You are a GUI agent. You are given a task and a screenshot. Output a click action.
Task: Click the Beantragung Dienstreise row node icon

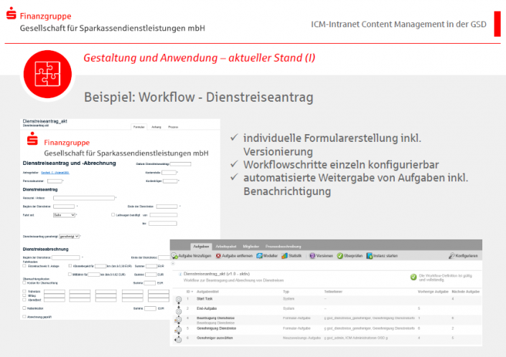point(179,320)
